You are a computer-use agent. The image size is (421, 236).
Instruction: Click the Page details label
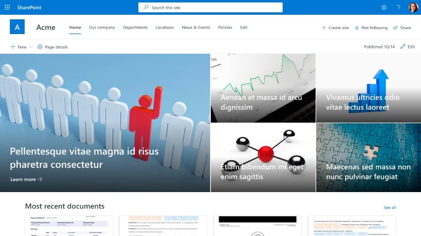click(x=56, y=47)
